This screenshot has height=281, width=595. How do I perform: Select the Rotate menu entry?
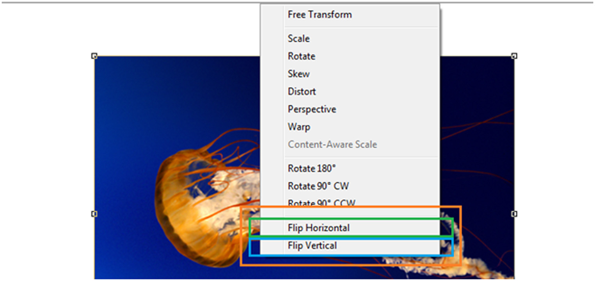tap(302, 56)
